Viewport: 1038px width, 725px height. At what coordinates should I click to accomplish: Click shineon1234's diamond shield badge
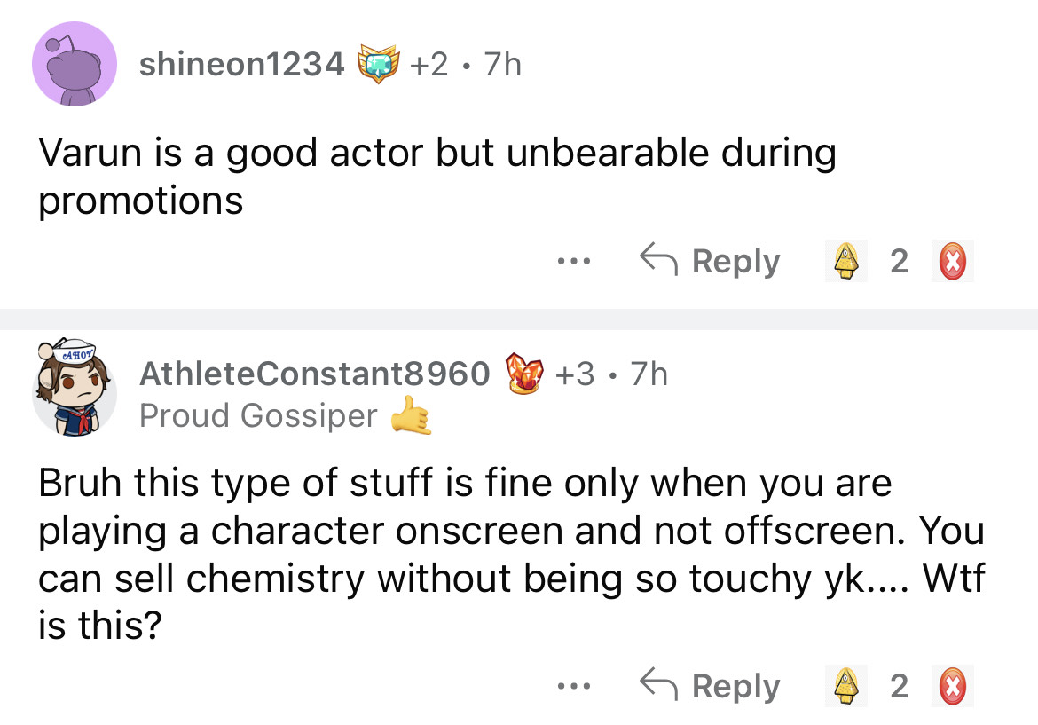pos(374,64)
